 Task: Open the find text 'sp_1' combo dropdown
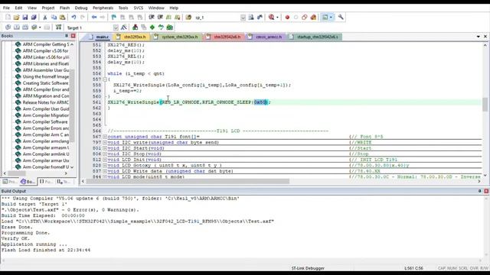point(243,18)
